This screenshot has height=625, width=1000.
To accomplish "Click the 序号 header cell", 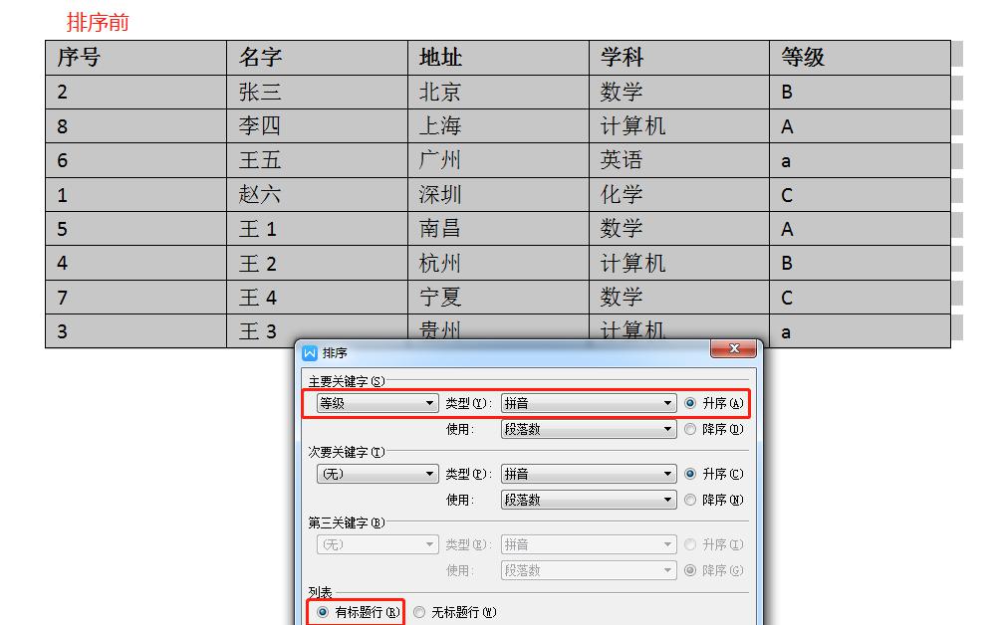I will tap(135, 58).
